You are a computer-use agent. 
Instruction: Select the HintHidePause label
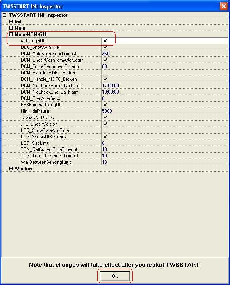click(x=35, y=111)
